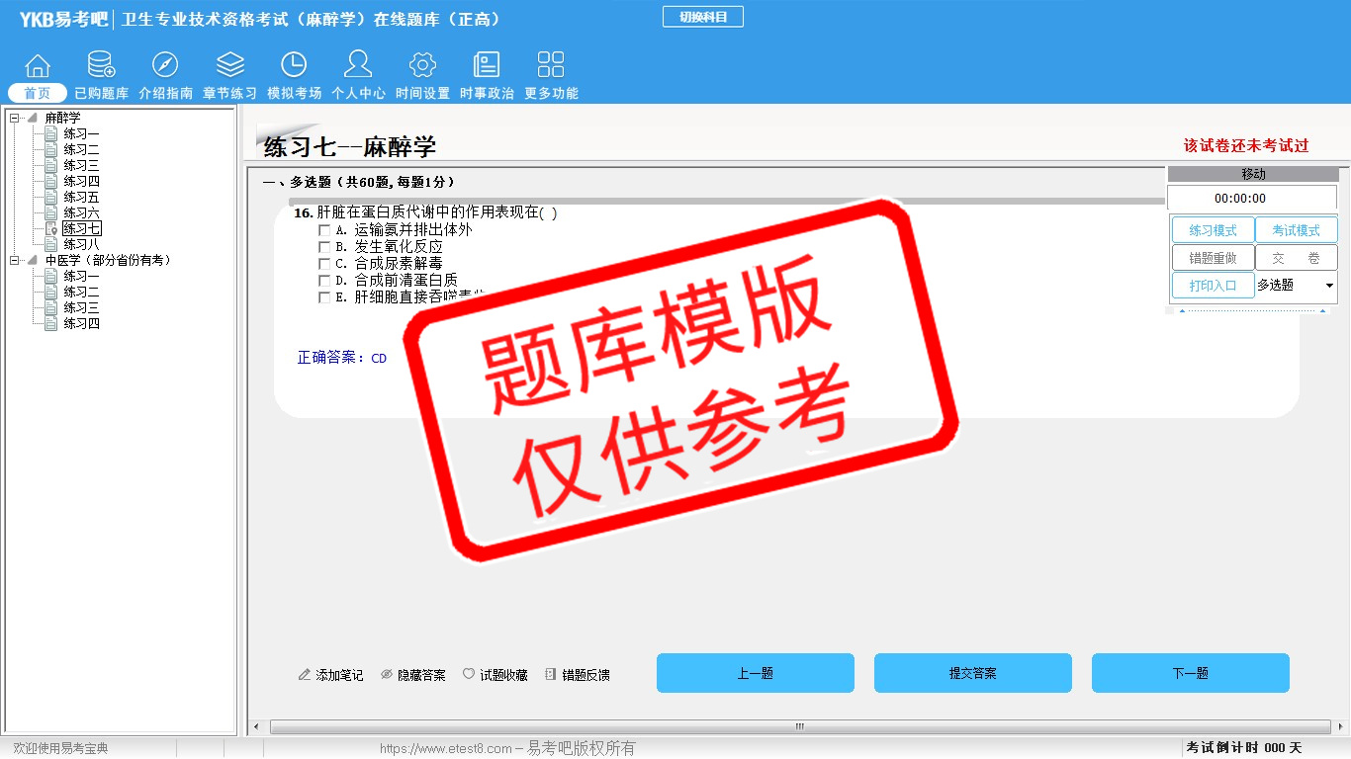1351x759 pixels.
Task: Select 练习一 under 中医学
Action: click(81, 277)
